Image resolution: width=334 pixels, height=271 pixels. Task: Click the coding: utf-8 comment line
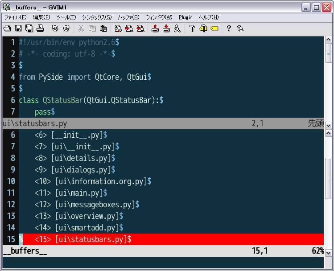click(x=67, y=54)
